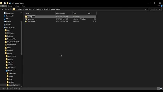Screen dimensions: 163x92
Task: Open the View ribbon tab
Action: [x=24, y=6]
